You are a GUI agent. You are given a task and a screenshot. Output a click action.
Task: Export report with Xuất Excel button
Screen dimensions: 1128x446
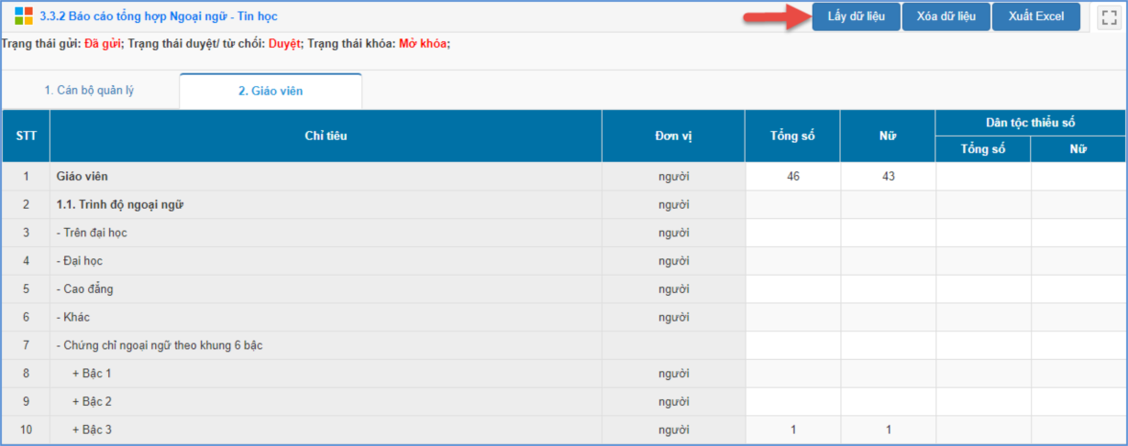pyautogui.click(x=1035, y=17)
